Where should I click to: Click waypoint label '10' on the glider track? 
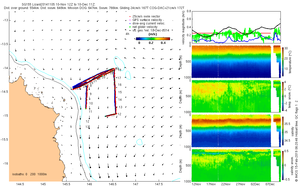(x=91, y=103)
